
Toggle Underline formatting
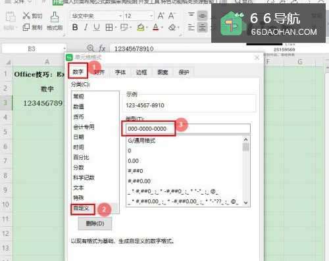[x=97, y=28]
